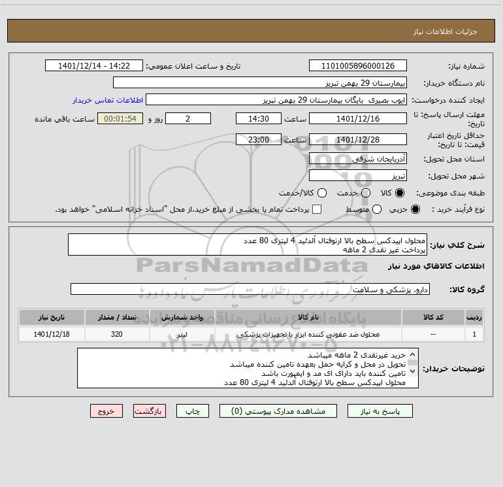Select the 'متوسط' purchase type radio

pos(377,209)
